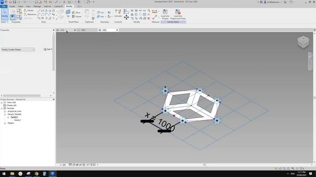The width and height of the screenshot is (316, 177).
Task: Open Chrome from the taskbar
Action: pyautogui.click(x=37, y=174)
